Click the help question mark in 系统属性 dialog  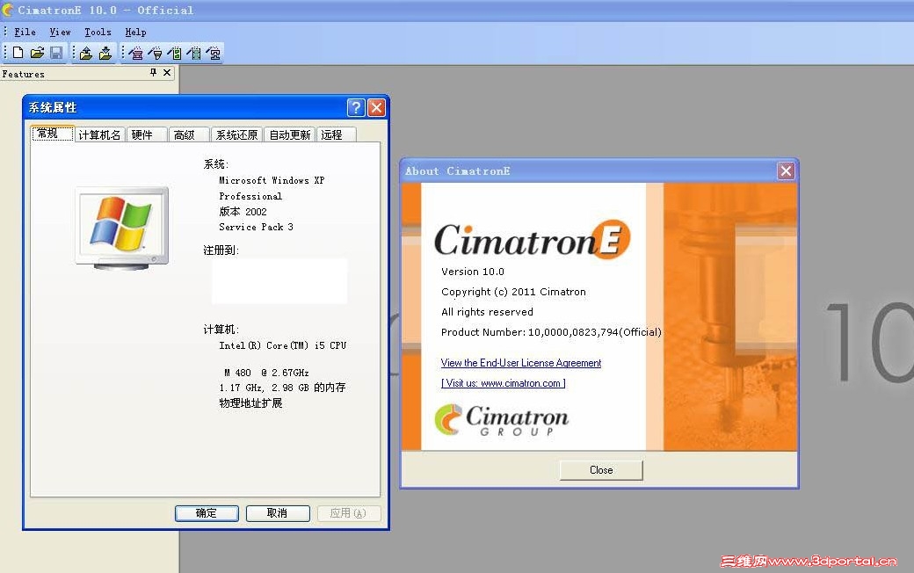pyautogui.click(x=356, y=107)
